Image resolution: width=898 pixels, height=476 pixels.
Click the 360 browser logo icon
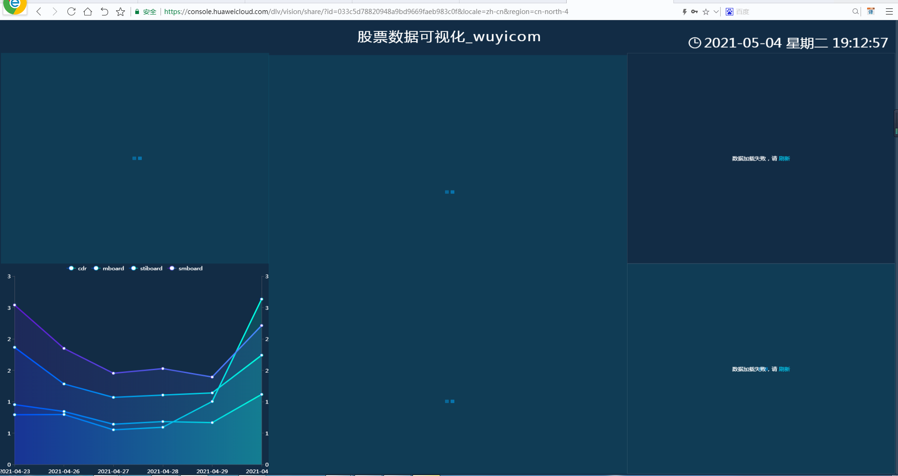(x=15, y=7)
